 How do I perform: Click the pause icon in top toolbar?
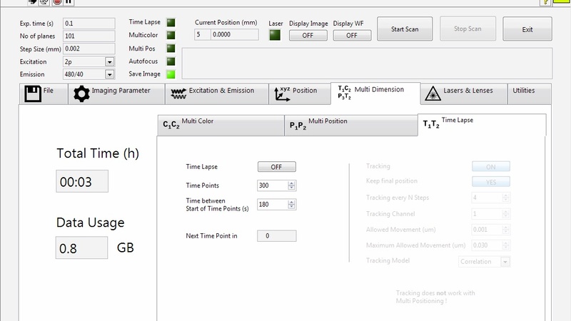(69, 2)
